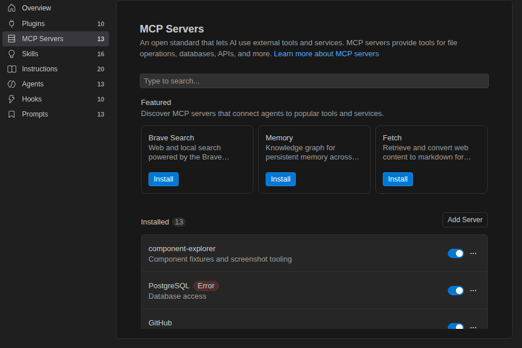Install the Memory server
Screen dimensions: 522x348
(281, 179)
